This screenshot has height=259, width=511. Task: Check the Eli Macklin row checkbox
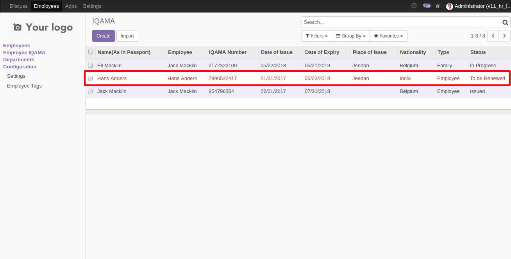point(90,66)
